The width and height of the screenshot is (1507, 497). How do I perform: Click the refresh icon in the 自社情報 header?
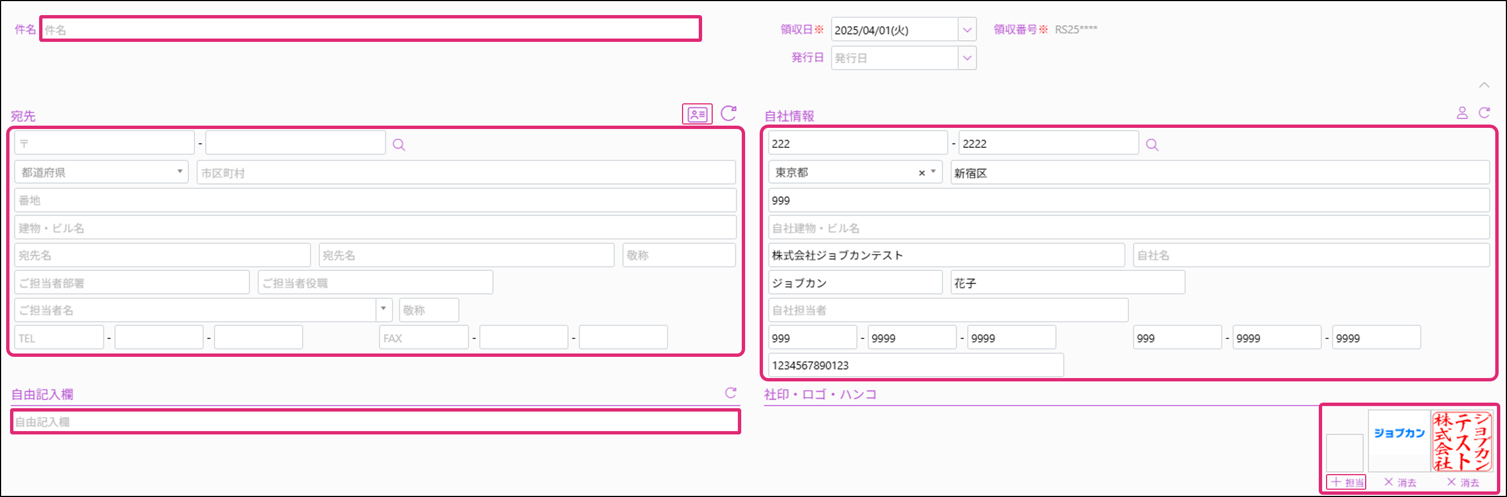[x=1484, y=113]
